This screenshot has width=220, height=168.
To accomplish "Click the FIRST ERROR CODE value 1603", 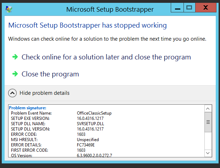I will tap(81, 150).
